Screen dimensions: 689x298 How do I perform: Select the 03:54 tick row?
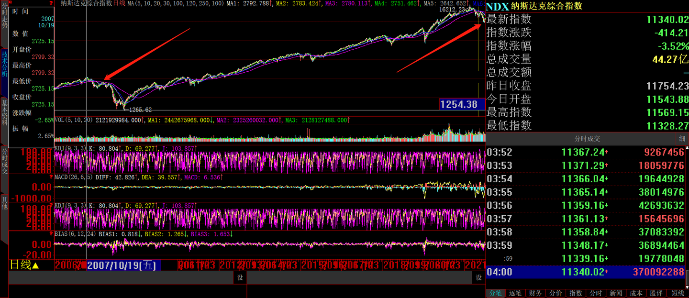point(585,179)
